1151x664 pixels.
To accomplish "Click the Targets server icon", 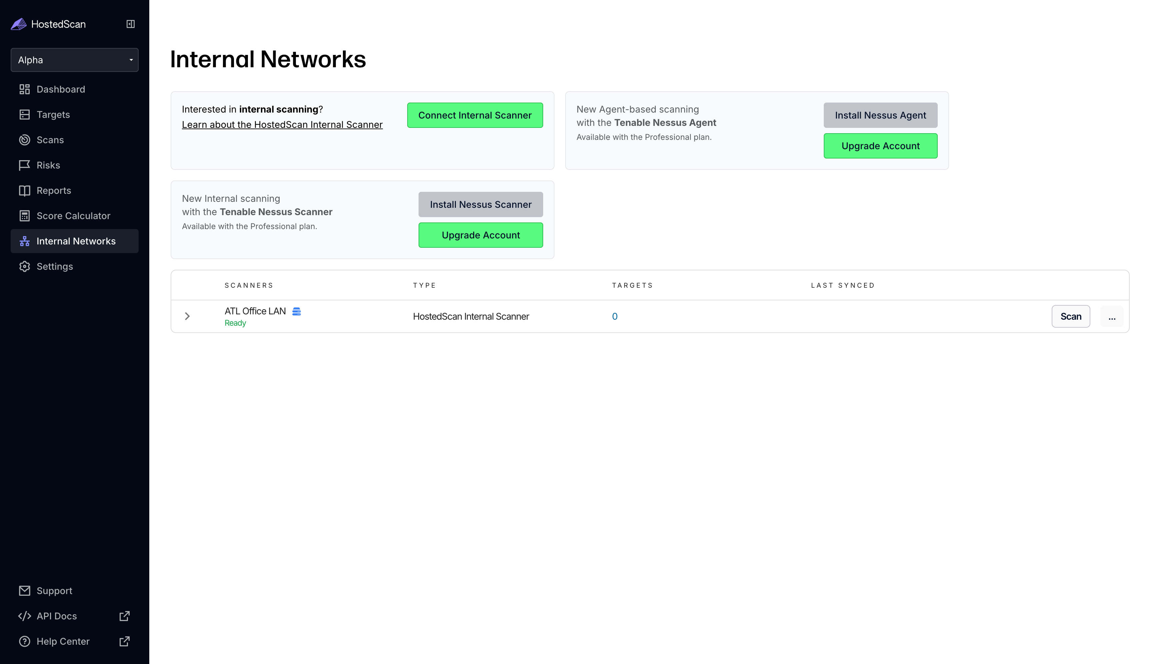I will coord(25,115).
